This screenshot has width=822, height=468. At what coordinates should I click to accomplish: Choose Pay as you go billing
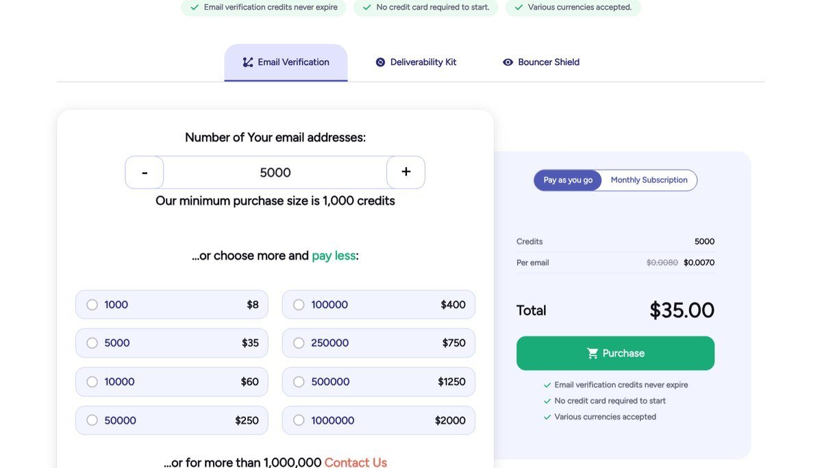click(568, 180)
